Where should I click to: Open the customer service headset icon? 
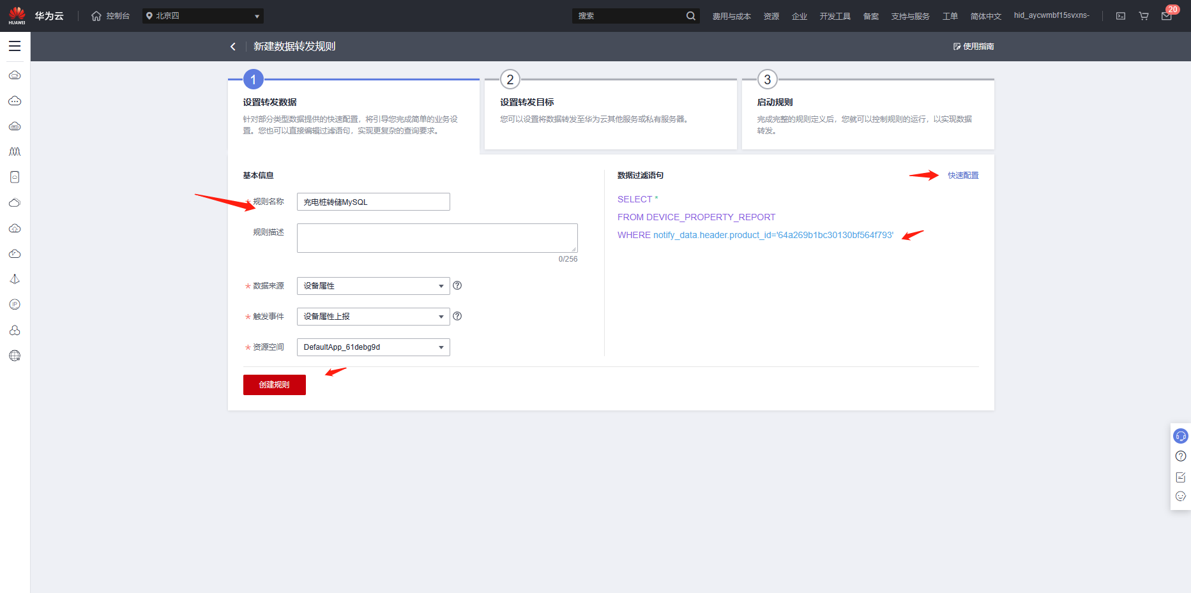[x=1181, y=436]
